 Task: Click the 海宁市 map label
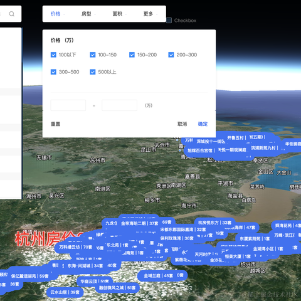click(189, 206)
